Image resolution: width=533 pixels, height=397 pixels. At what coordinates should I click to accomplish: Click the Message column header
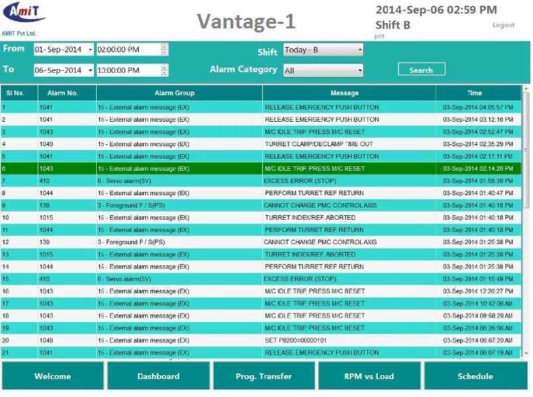(x=349, y=93)
